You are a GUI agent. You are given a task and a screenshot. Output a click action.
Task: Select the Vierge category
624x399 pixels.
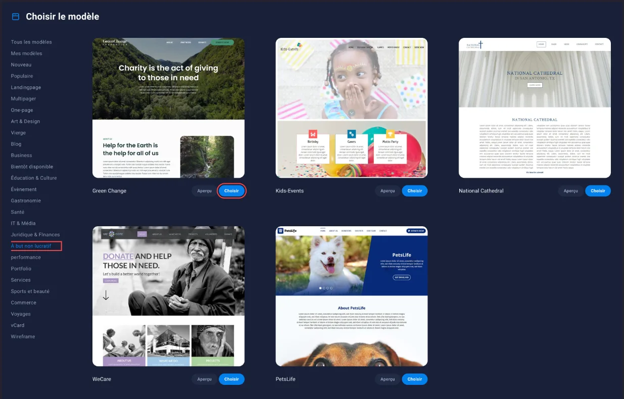tap(19, 133)
